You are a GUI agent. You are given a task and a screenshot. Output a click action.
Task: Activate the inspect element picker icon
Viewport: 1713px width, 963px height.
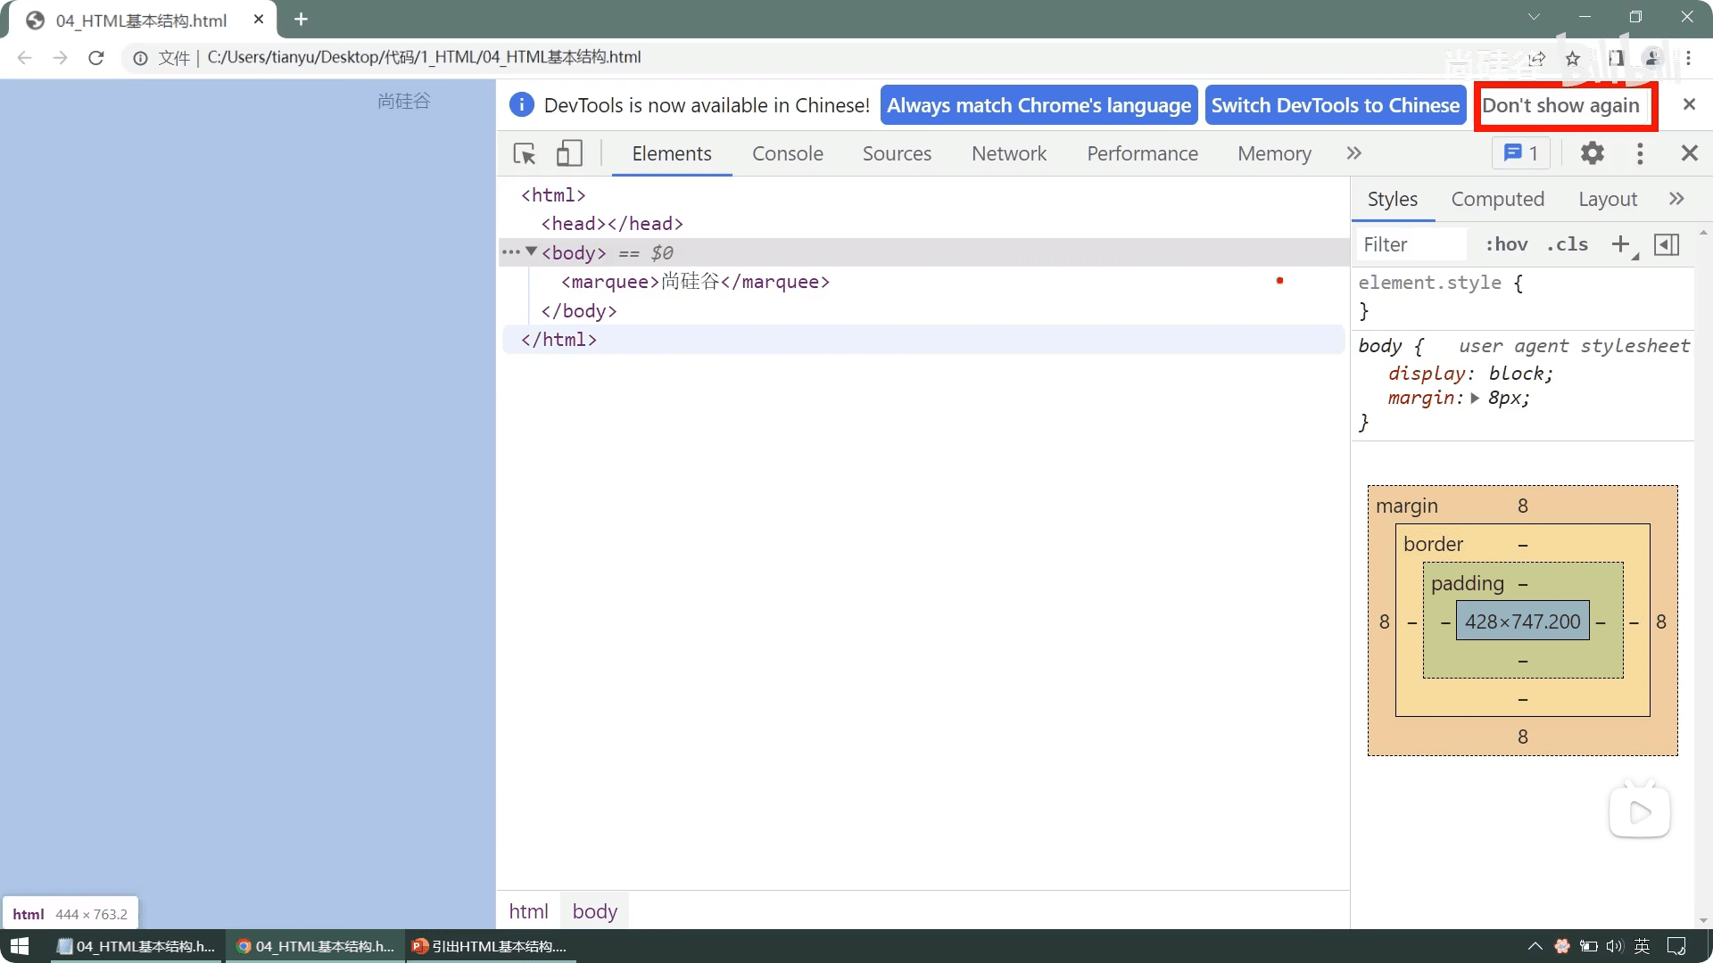[x=525, y=153]
